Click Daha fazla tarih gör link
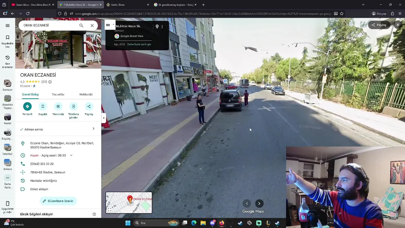 click(139, 44)
